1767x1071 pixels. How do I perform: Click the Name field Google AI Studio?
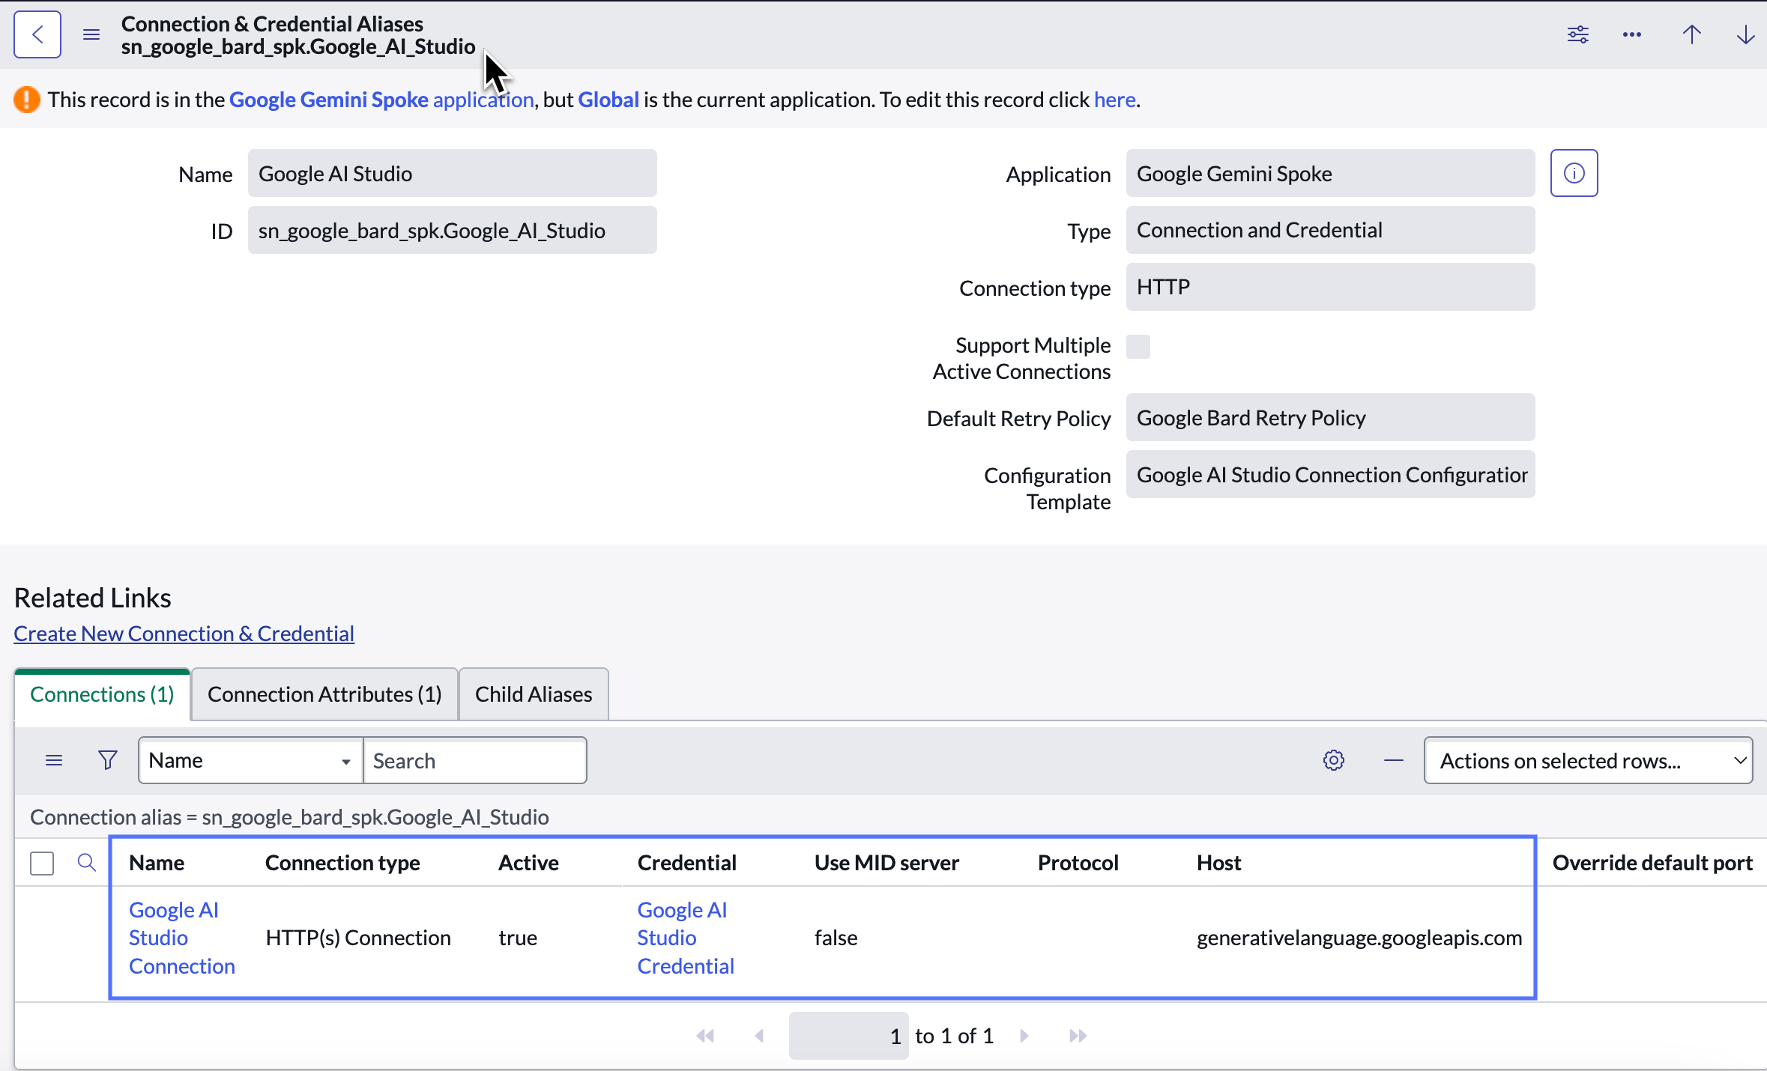(x=453, y=173)
